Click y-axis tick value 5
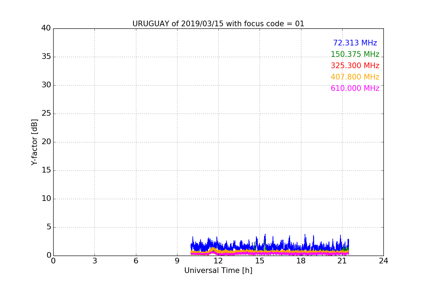 point(49,227)
